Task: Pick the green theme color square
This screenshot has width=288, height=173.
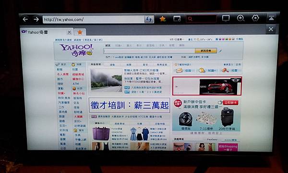Action: (227, 39)
